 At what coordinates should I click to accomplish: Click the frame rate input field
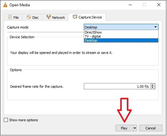(117, 86)
